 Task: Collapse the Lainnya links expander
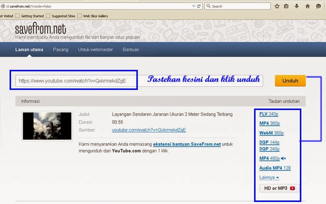point(269,177)
